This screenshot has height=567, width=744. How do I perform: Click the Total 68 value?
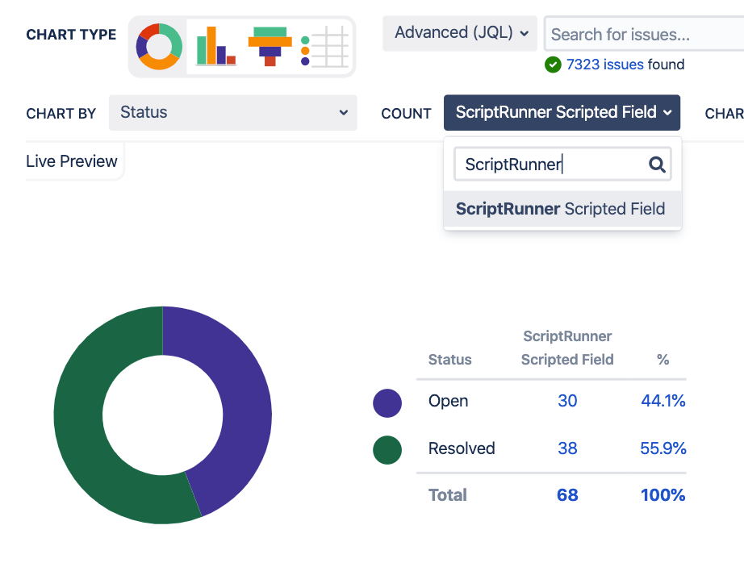pyautogui.click(x=567, y=495)
